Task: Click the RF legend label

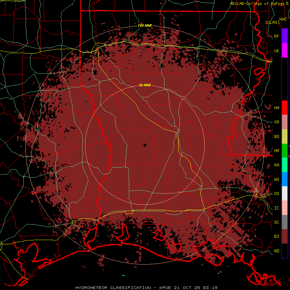Action: 277,36
